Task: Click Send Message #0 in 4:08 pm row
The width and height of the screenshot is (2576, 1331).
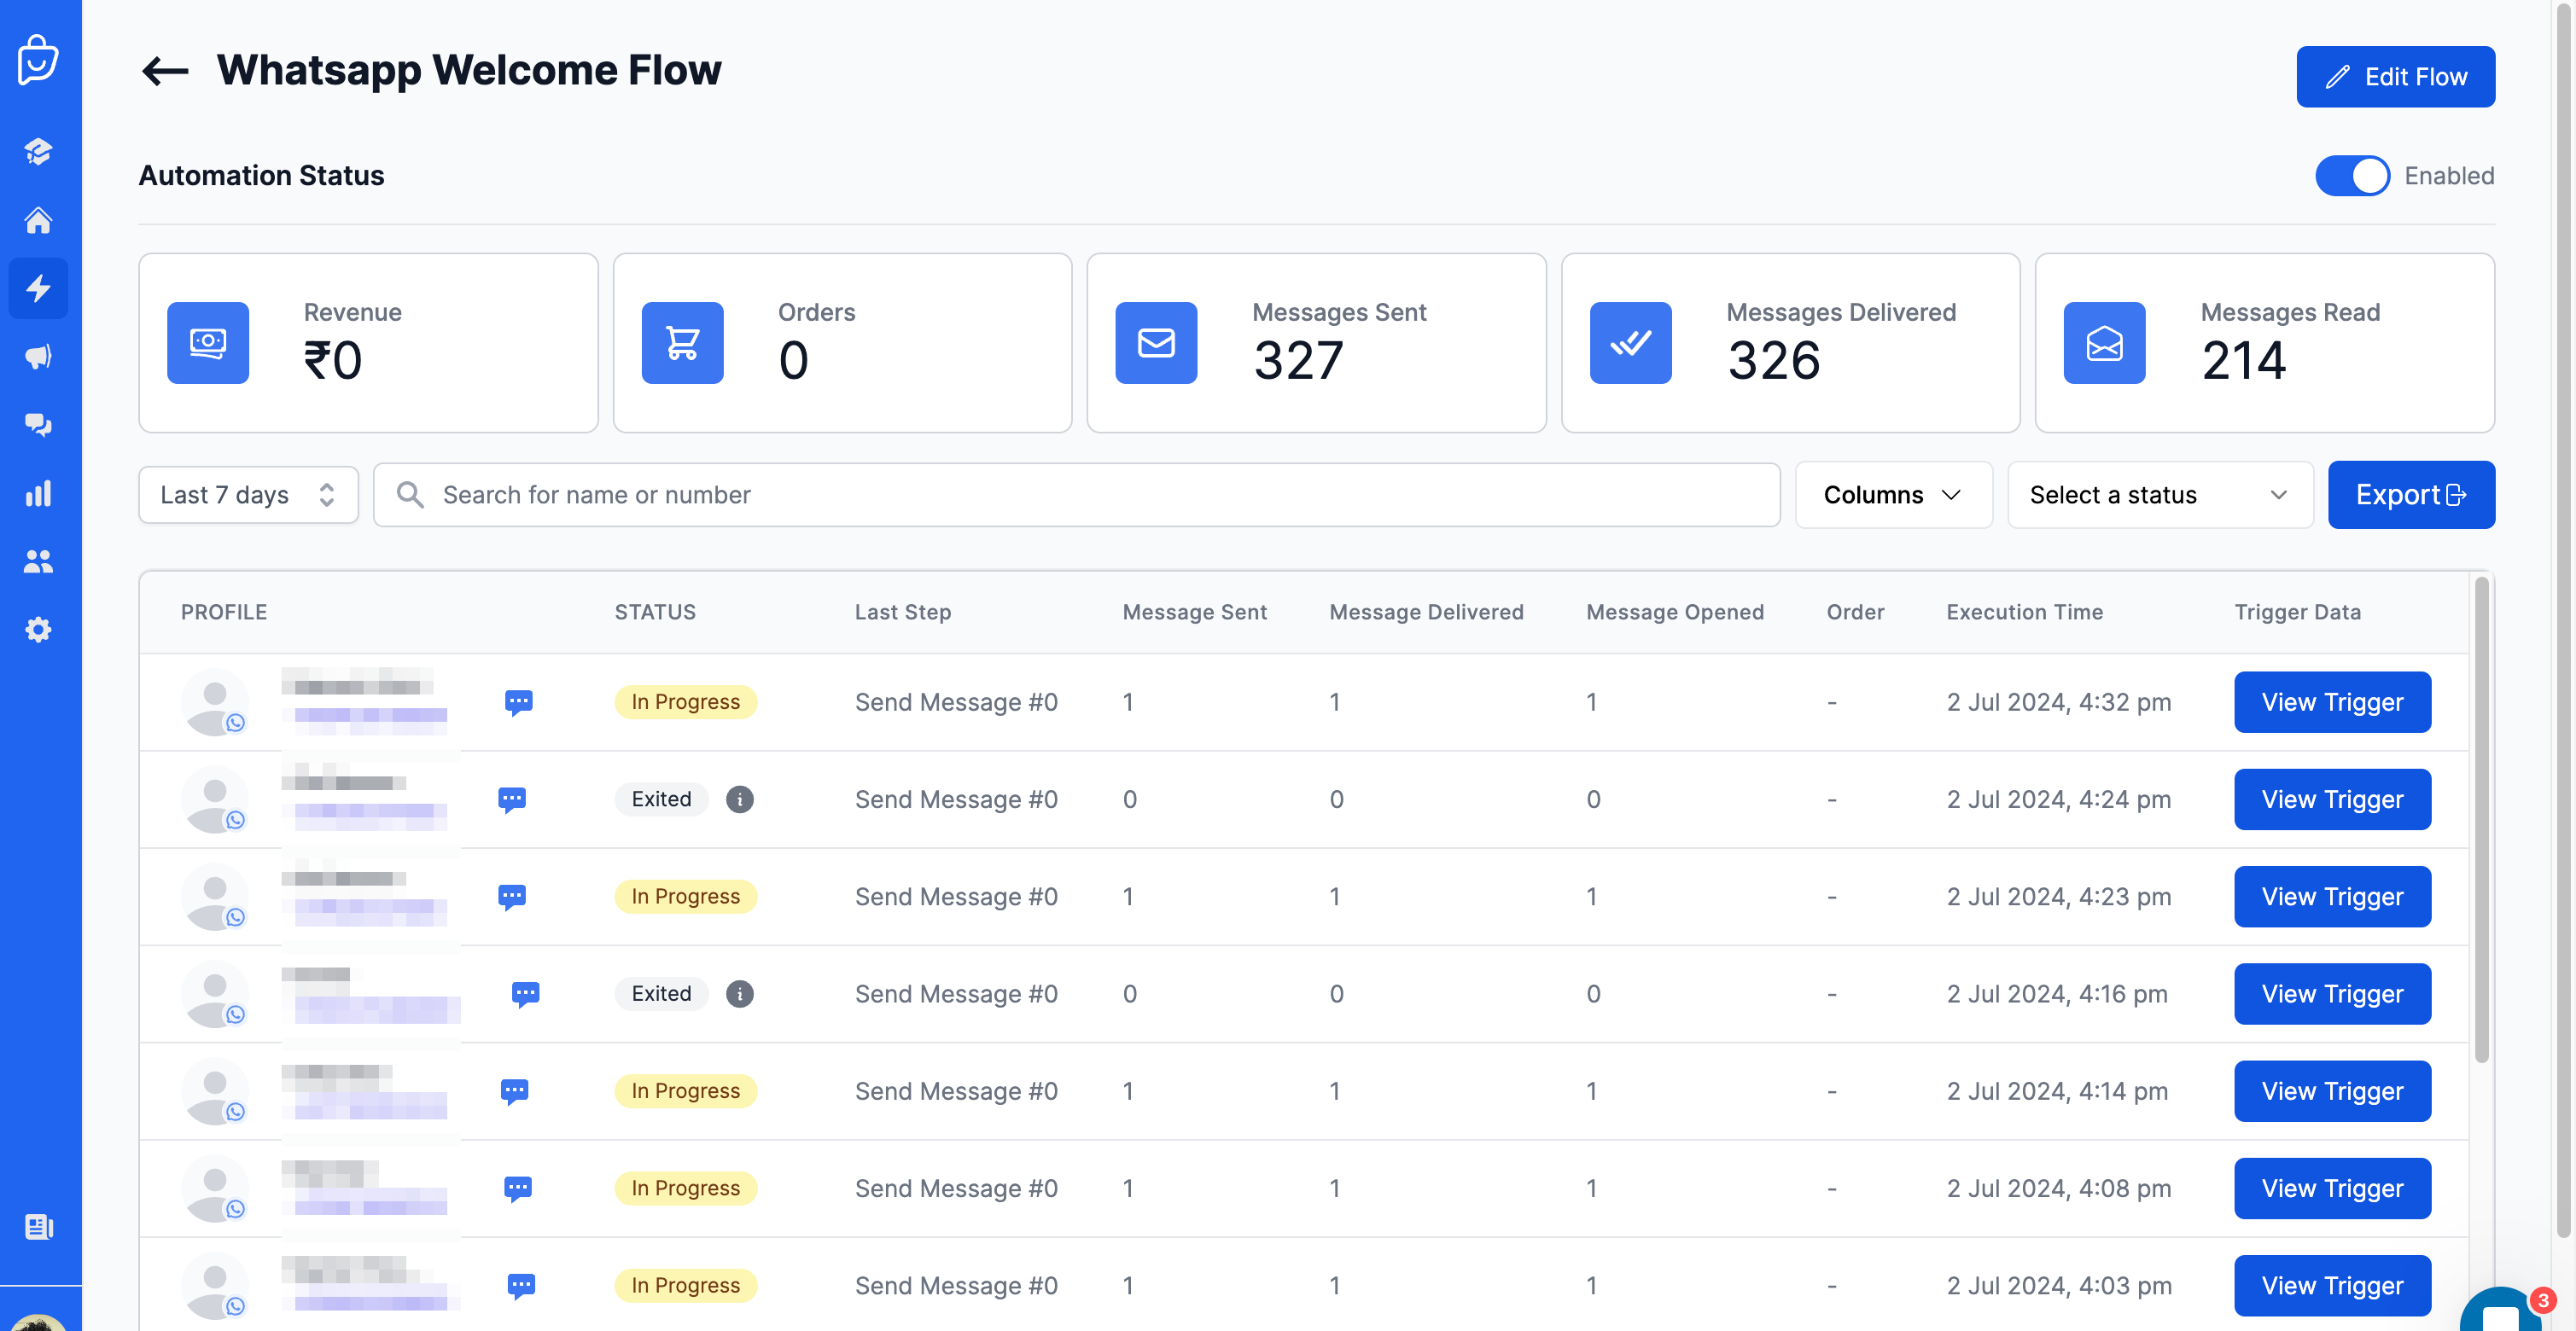Action: click(956, 1189)
